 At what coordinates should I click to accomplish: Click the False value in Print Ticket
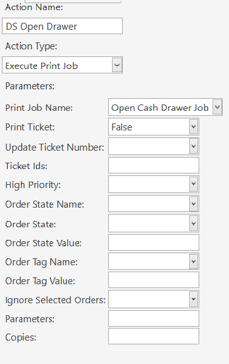tap(122, 127)
